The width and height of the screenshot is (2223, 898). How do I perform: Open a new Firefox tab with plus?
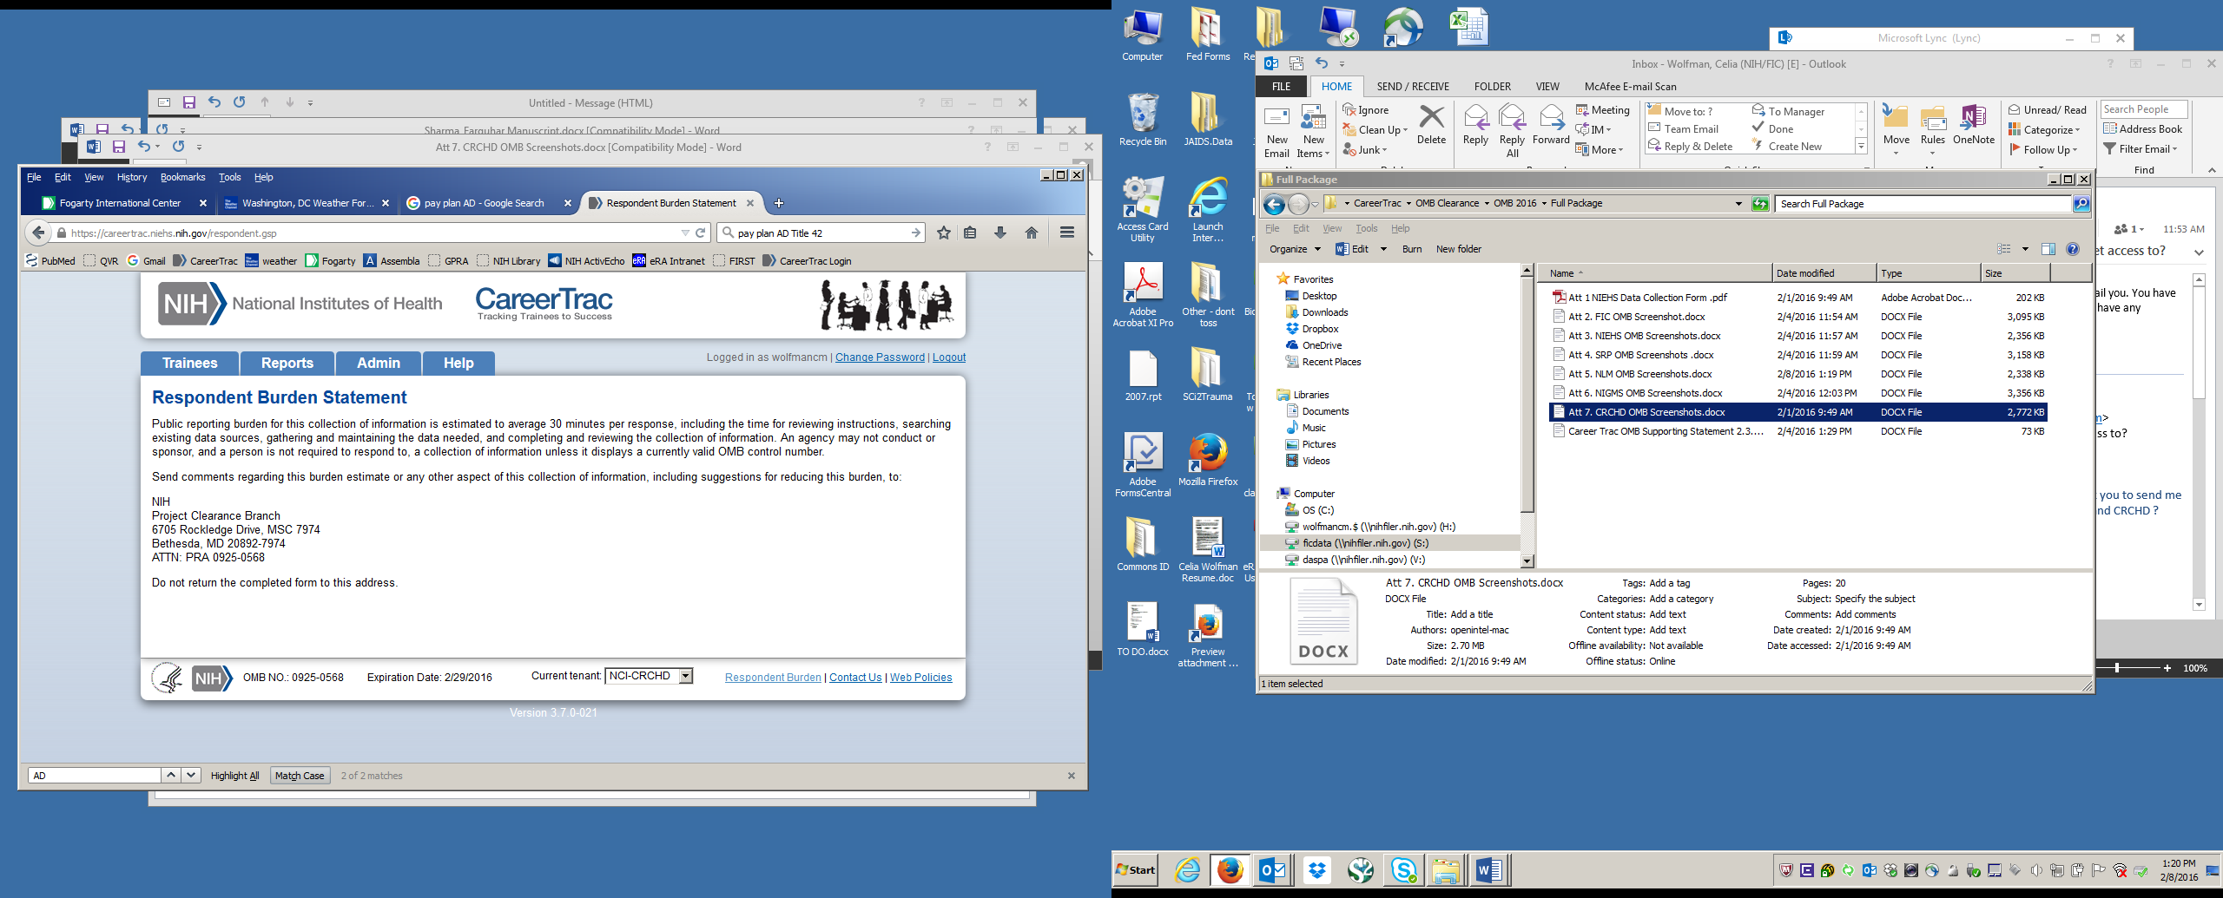coord(779,203)
